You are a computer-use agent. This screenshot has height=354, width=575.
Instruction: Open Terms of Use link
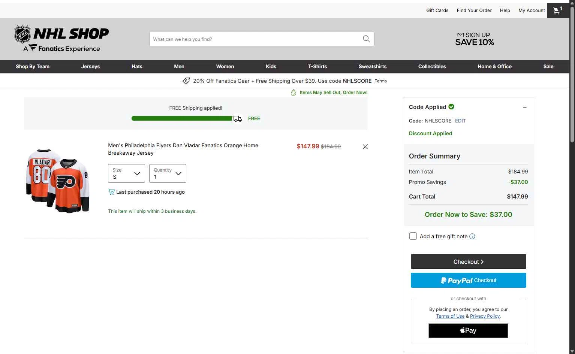[x=450, y=316]
